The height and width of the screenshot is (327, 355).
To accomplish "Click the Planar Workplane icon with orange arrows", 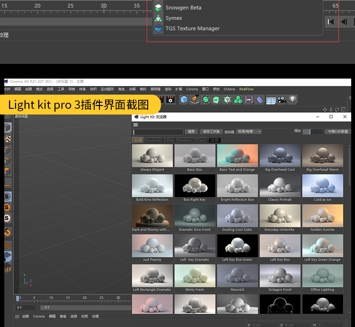I will (8, 267).
